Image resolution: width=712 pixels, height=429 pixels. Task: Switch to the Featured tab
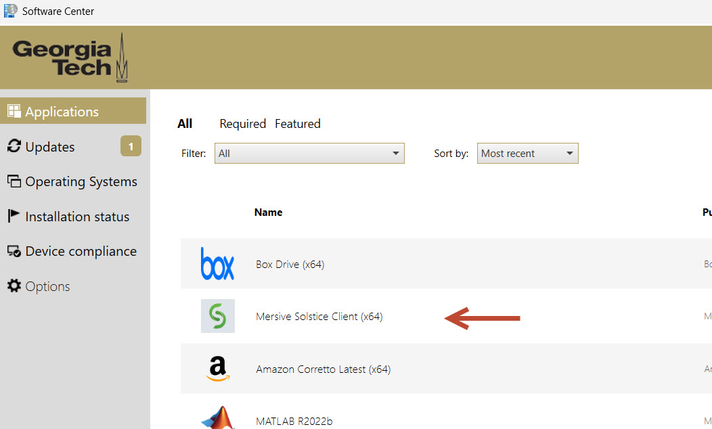(297, 123)
